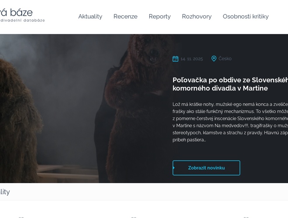This screenshot has width=288, height=218.
Task: Go to the Recenze section
Action: click(125, 17)
